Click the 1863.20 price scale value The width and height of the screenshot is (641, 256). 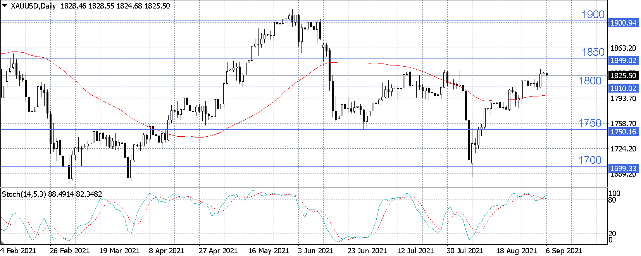[x=623, y=48]
